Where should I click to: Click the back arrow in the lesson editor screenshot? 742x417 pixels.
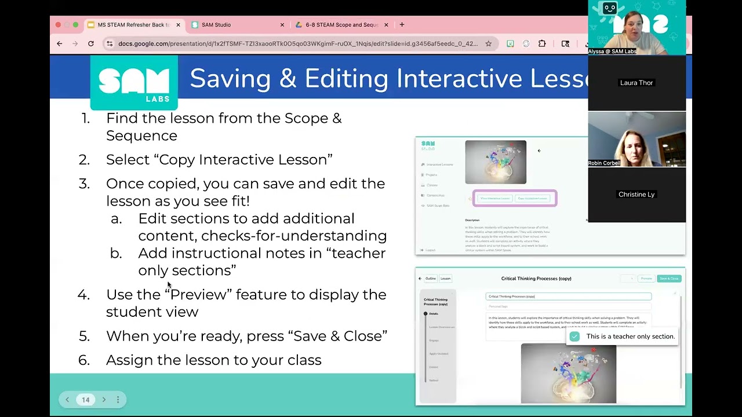(x=420, y=279)
